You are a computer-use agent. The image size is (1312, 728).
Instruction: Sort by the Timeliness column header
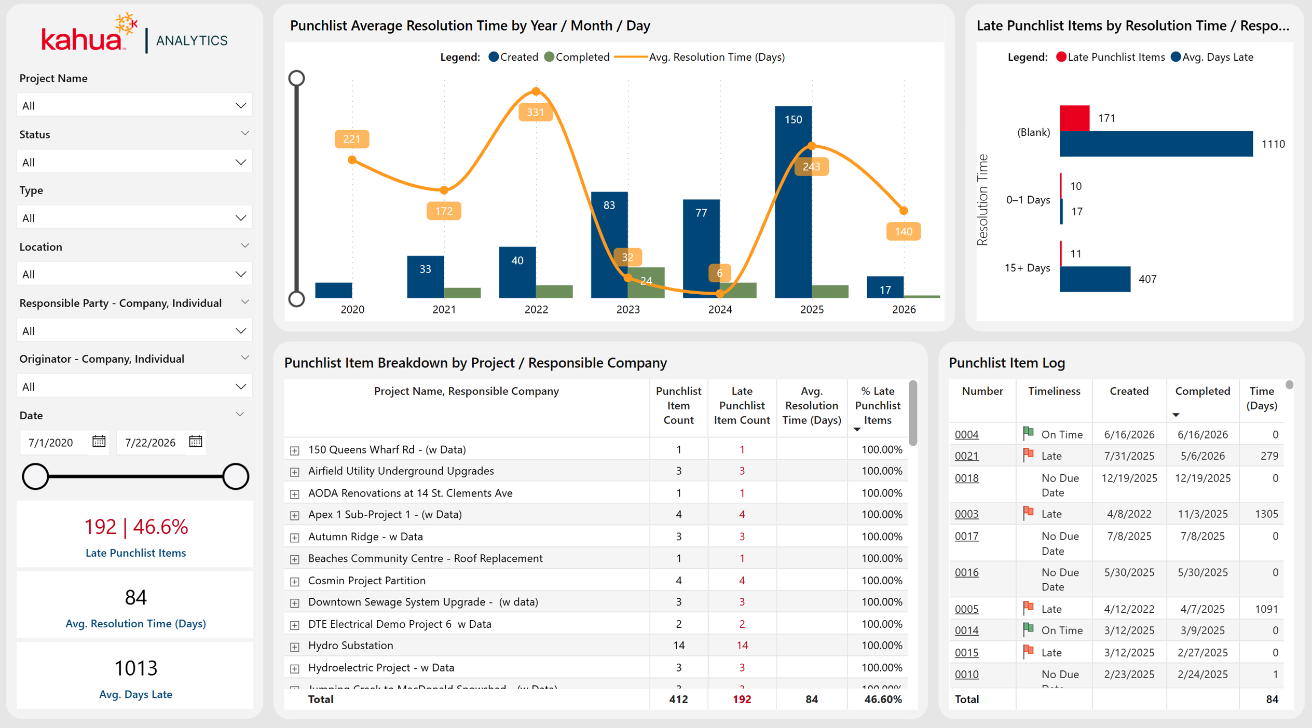point(1054,391)
